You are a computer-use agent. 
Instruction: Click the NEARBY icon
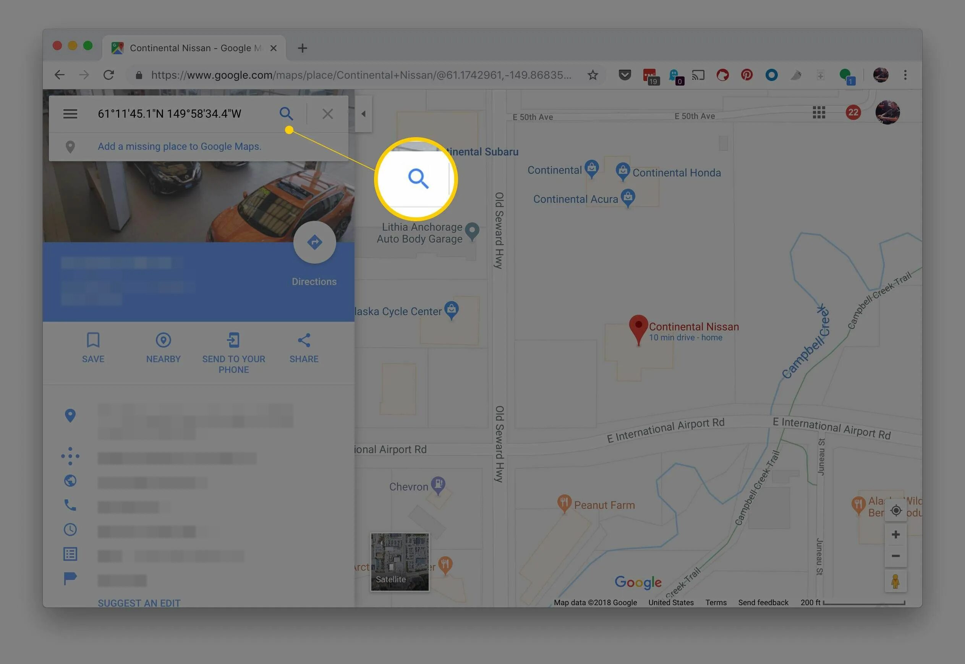(x=163, y=340)
